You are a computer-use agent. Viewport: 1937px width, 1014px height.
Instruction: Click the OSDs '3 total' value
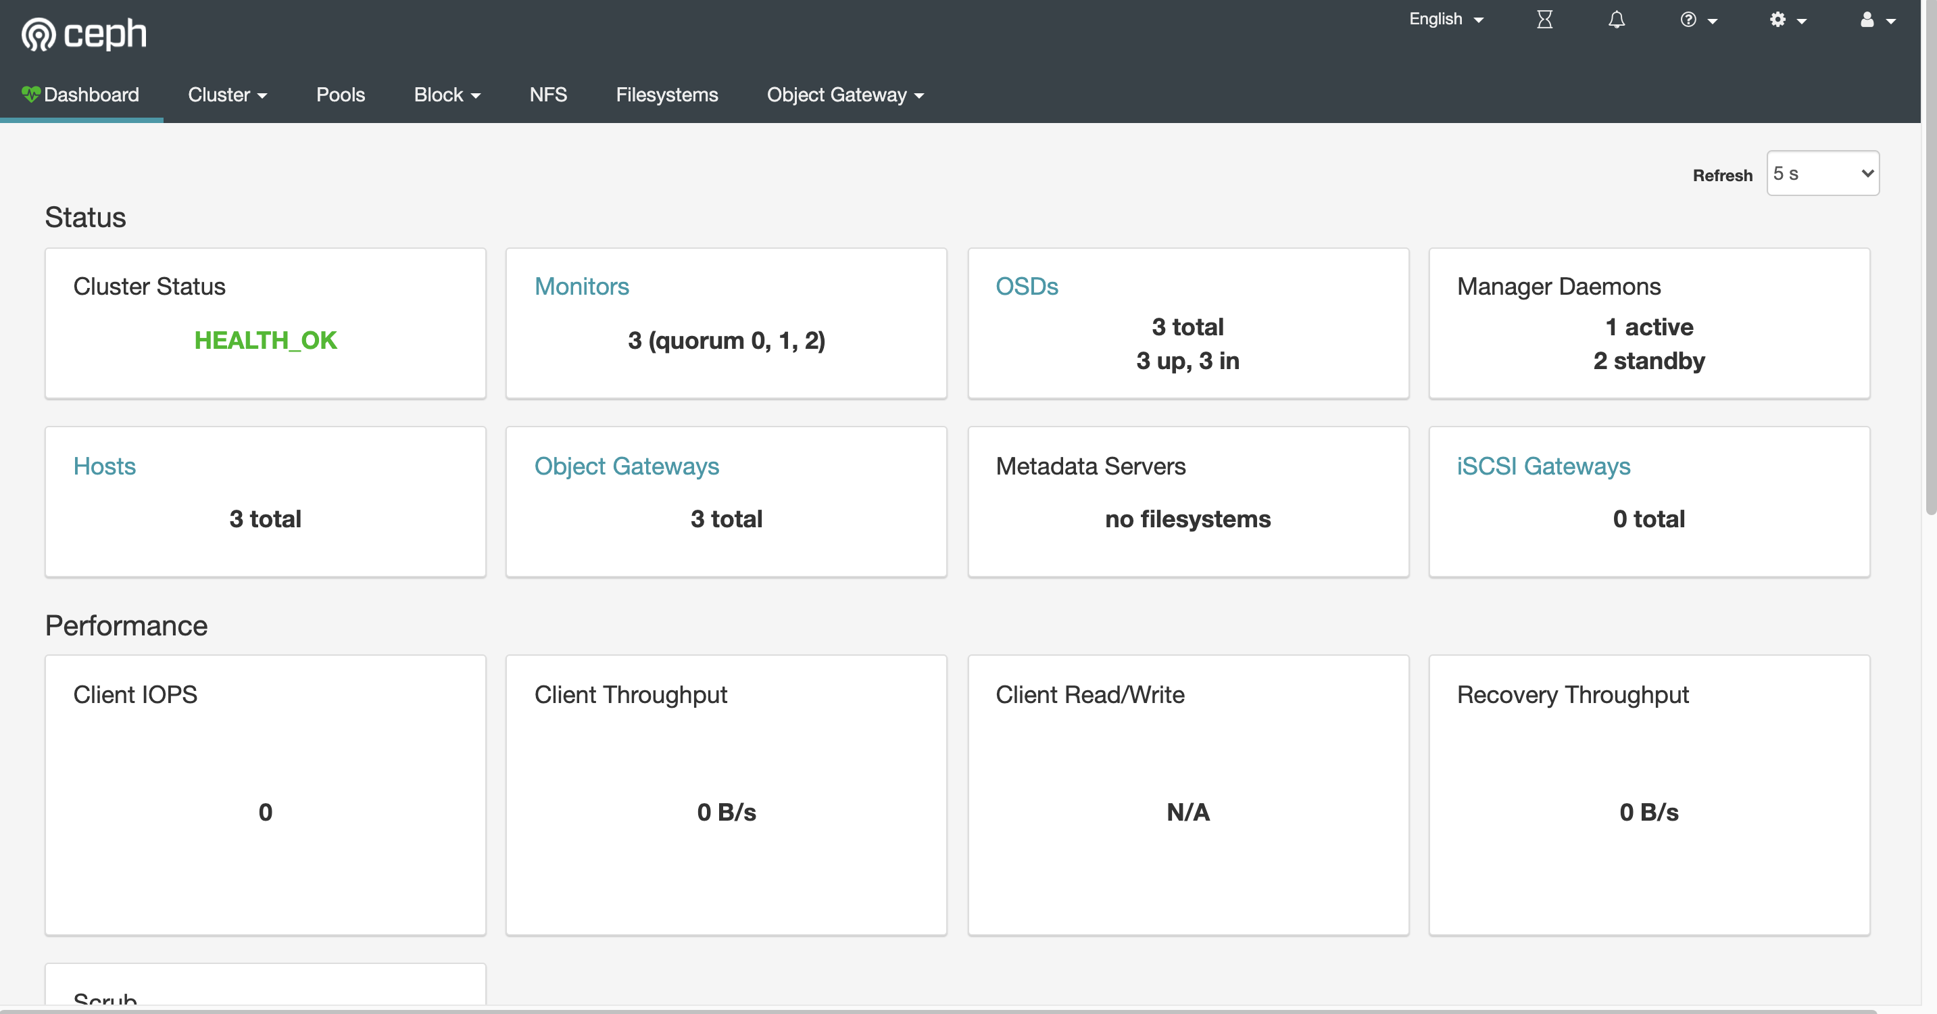coord(1188,327)
